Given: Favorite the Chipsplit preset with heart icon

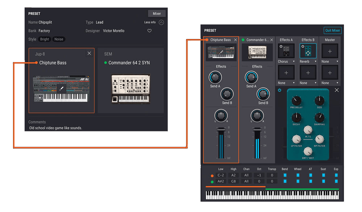Looking at the screenshot, I should [150, 31].
